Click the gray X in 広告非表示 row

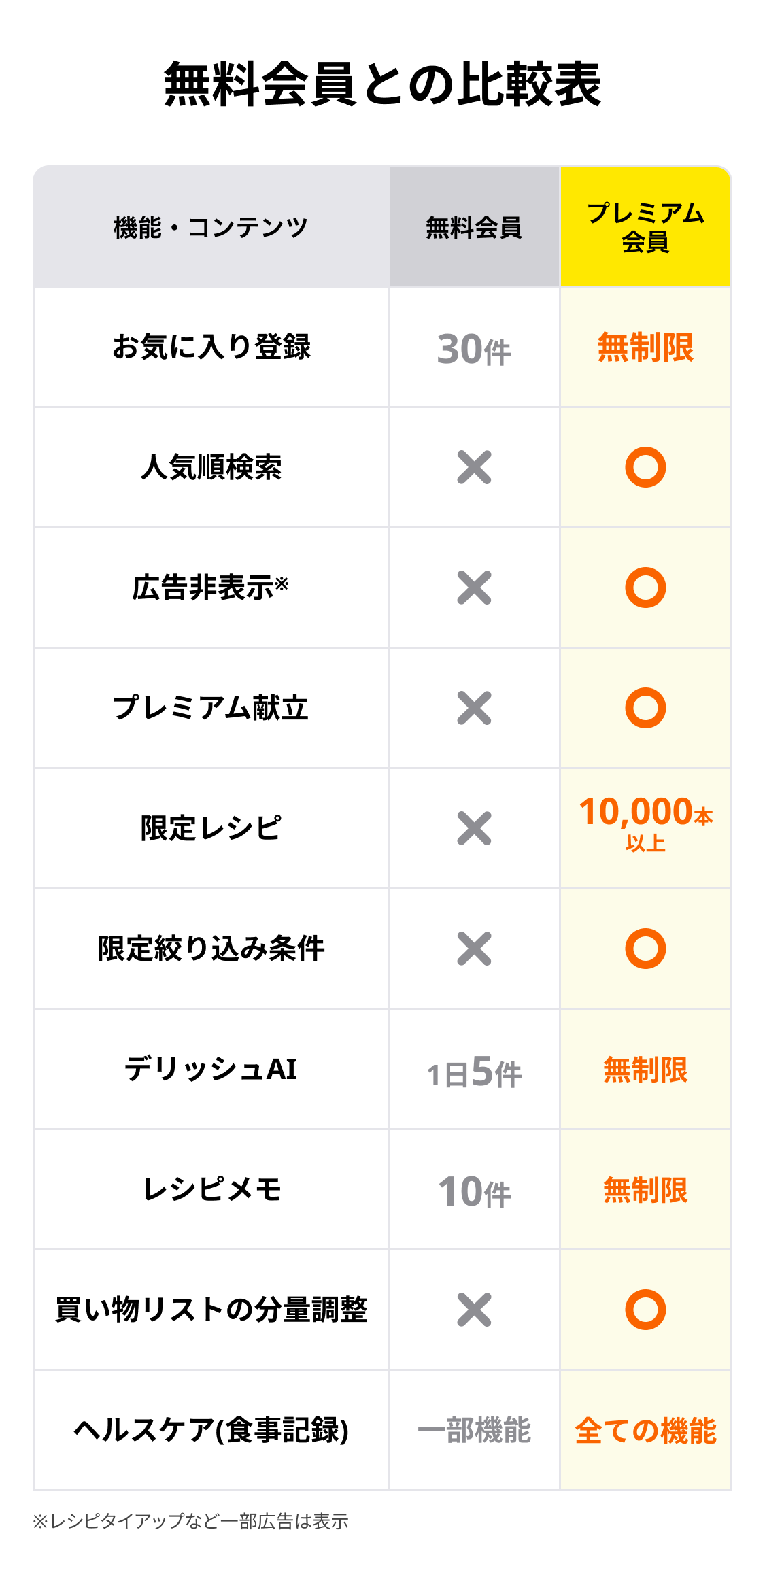pyautogui.click(x=474, y=588)
